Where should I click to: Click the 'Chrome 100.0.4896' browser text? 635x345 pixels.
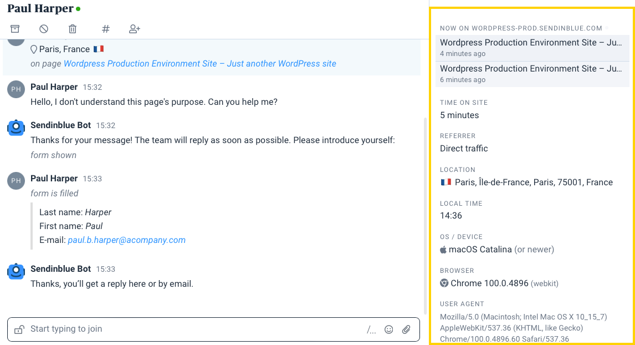pos(490,283)
